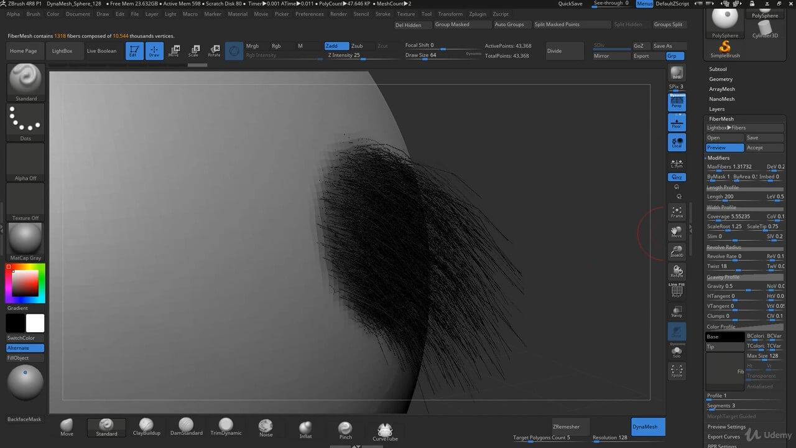Open the Zplugin menu
The image size is (796, 448).
coord(478,14)
